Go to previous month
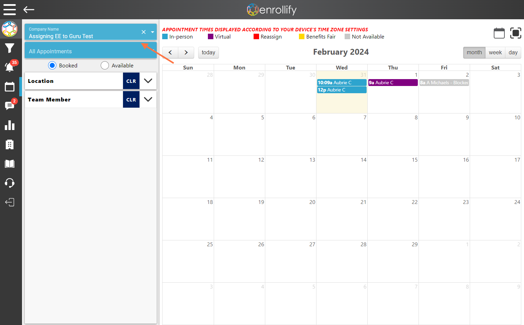524x325 pixels. pyautogui.click(x=170, y=53)
